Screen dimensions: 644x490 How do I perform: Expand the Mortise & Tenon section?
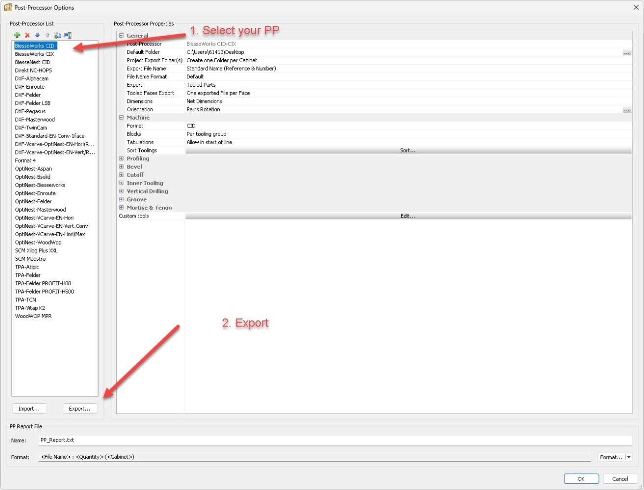[121, 208]
